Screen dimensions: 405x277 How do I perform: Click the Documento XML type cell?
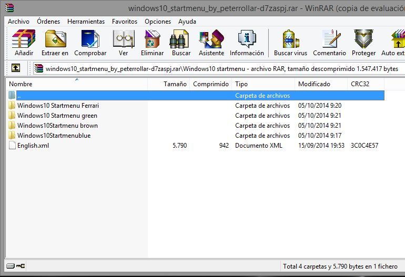point(259,146)
